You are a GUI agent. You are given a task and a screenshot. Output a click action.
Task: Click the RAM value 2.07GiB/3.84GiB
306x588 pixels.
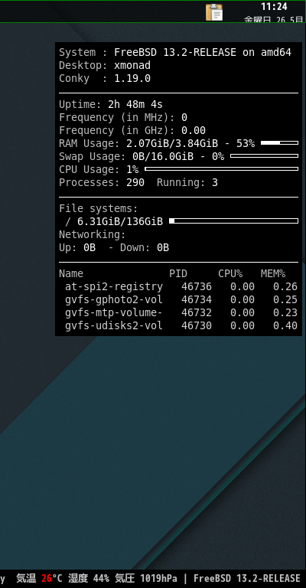point(172,144)
